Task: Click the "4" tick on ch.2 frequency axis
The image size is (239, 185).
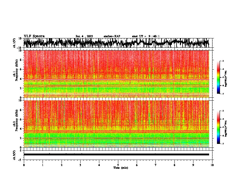Action: (x=21, y=129)
